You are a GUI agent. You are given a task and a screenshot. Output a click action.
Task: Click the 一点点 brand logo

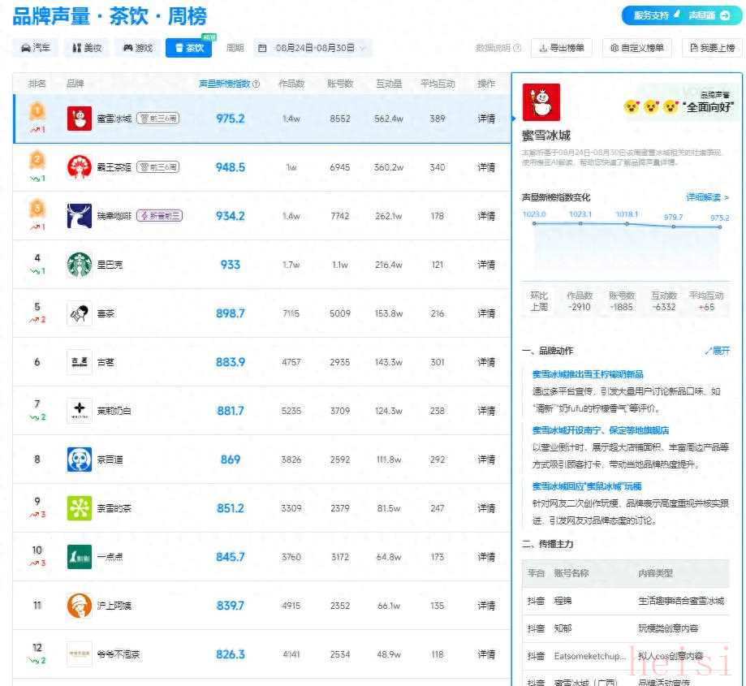[80, 557]
